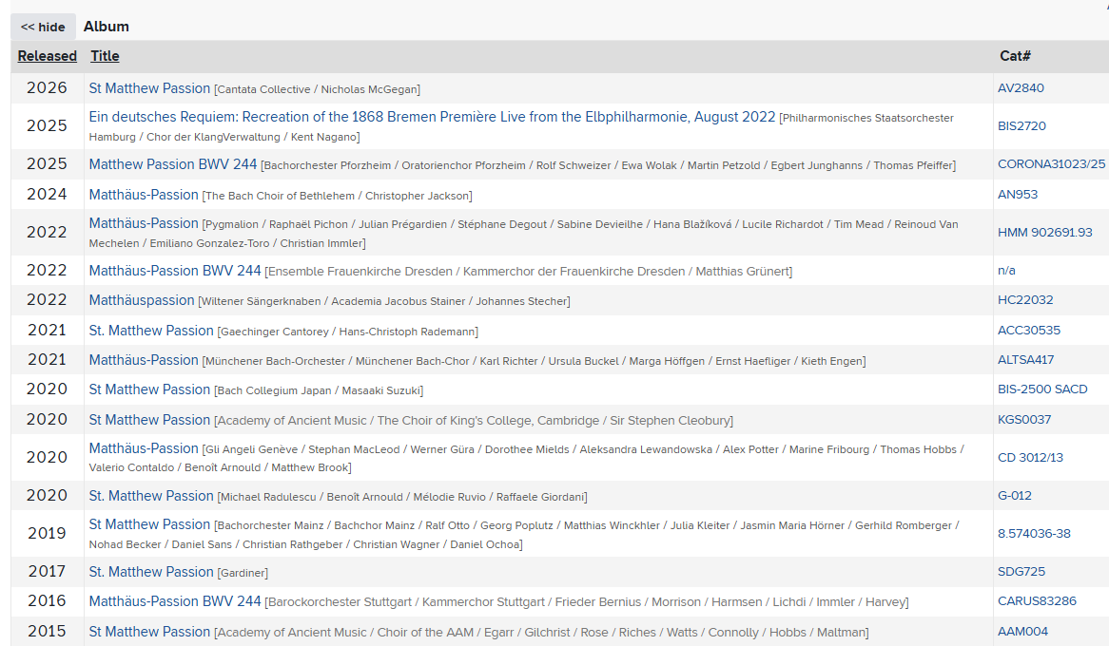Click the n/a catalogue entry

(x=1006, y=271)
